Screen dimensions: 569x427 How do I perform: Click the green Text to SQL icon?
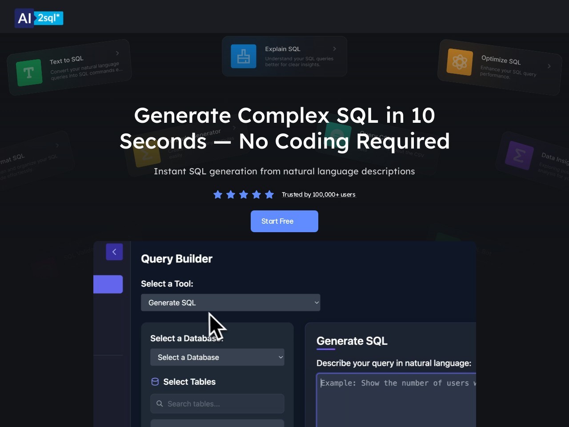click(x=29, y=73)
